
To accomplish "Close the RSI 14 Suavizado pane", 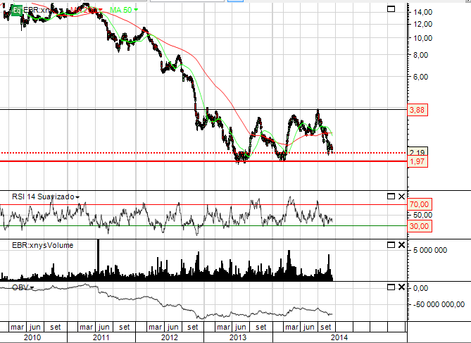I will coord(401,197).
